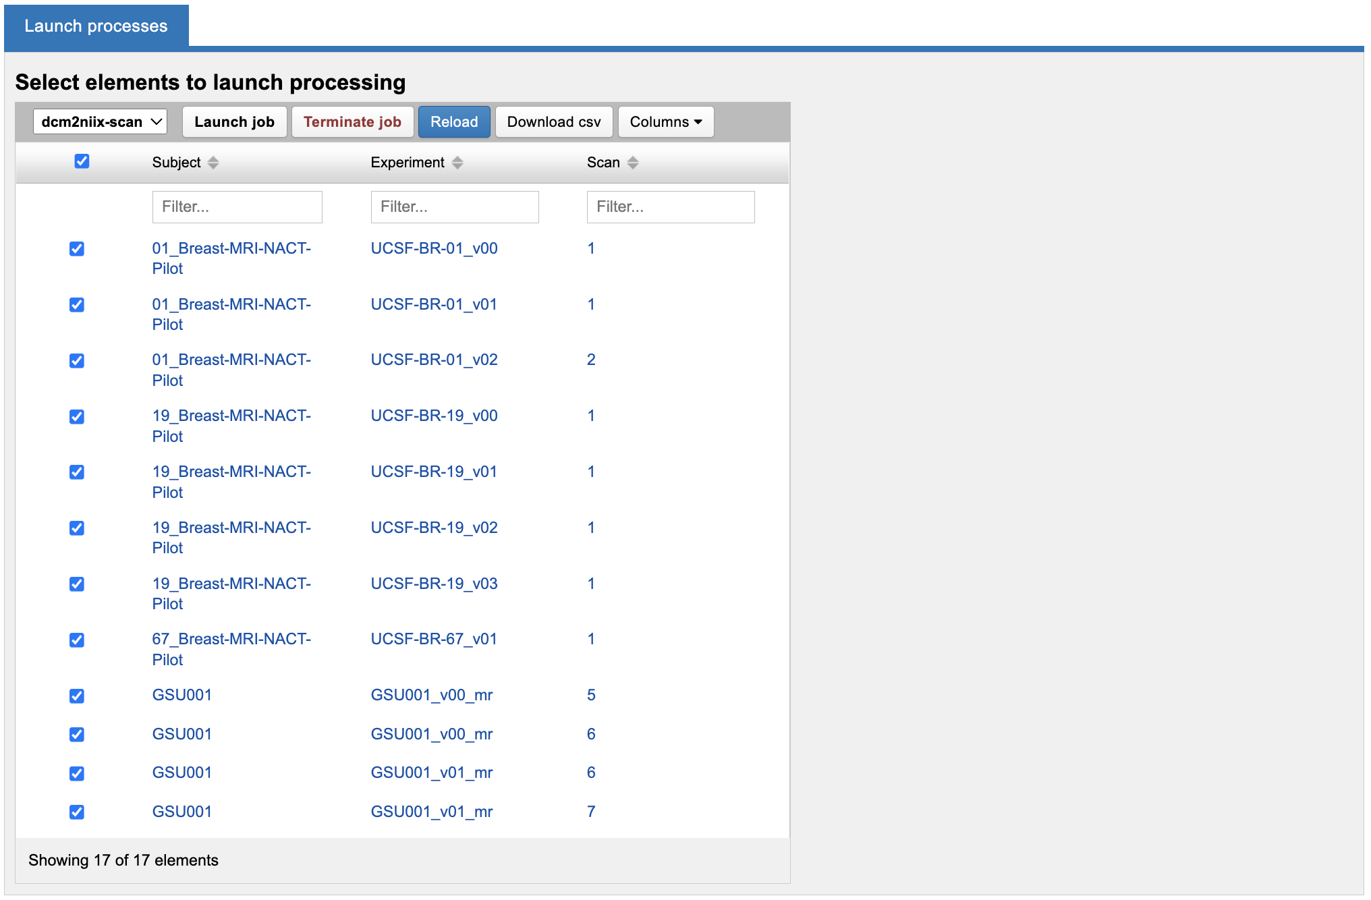The width and height of the screenshot is (1371, 900).
Task: Reload the elements table
Action: coord(453,122)
